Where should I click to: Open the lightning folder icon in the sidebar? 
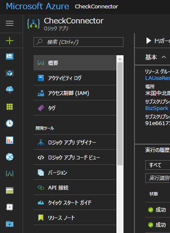[x=9, y=224]
